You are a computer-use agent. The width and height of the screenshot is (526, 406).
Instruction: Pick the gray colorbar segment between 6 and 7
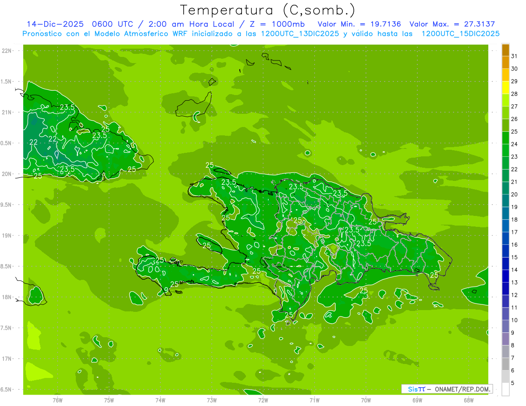(505, 364)
